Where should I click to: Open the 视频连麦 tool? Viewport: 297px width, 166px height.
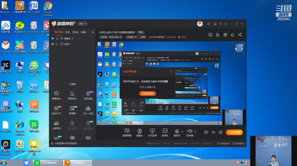[88, 95]
